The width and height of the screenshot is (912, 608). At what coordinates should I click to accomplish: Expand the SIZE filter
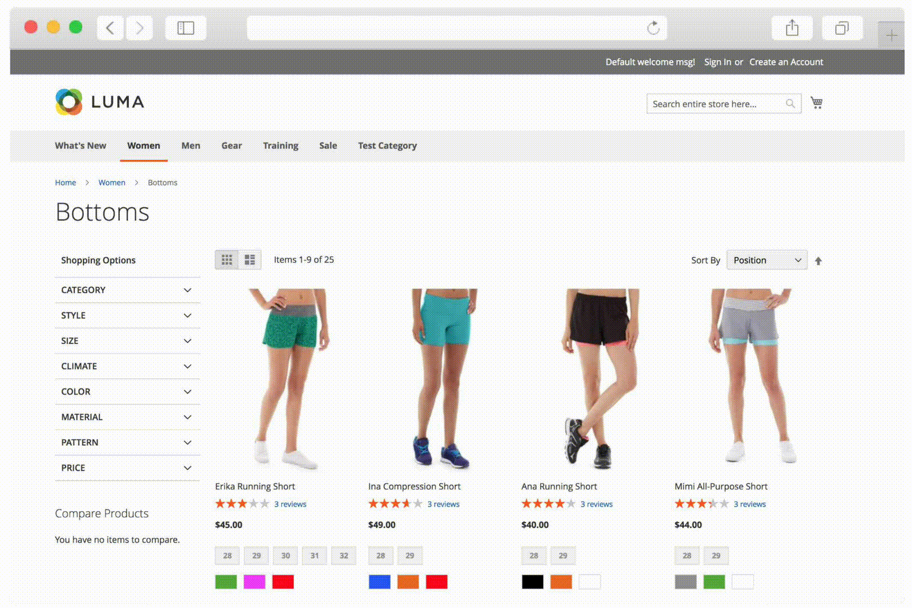(x=127, y=341)
